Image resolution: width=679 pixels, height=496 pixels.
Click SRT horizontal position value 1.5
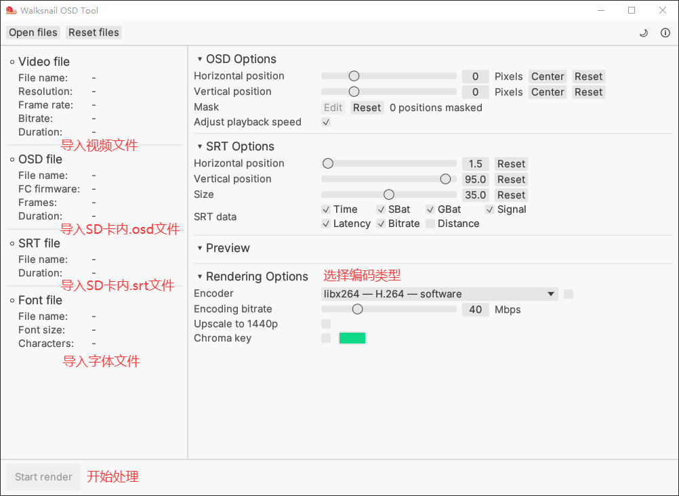476,164
